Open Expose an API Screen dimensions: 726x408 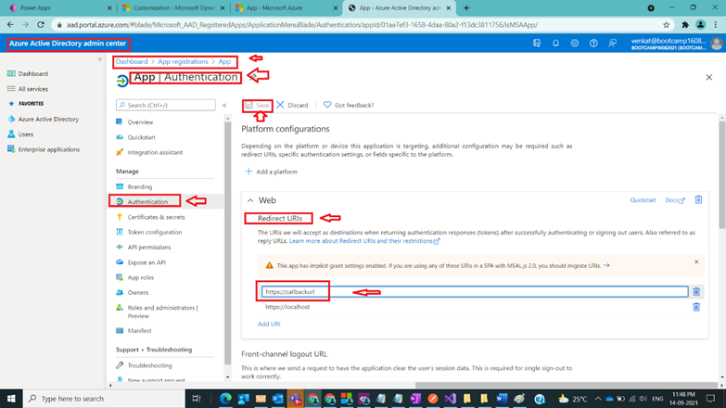point(146,262)
